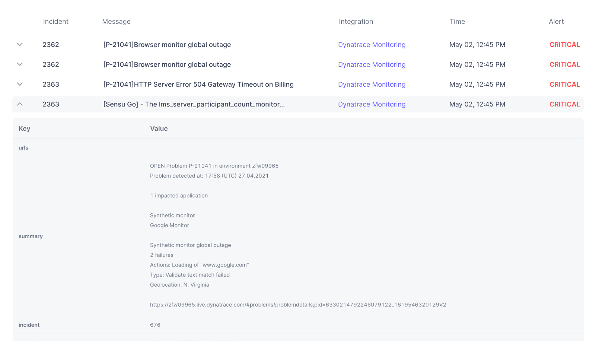Open Dynatrace Monitoring link on the first row
This screenshot has width=596, height=341.
click(372, 44)
